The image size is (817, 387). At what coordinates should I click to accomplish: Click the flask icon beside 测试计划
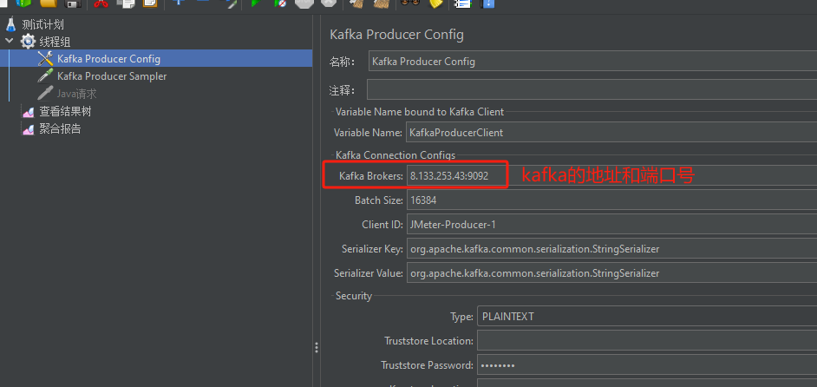click(11, 24)
